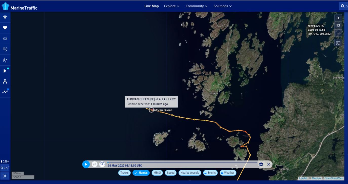Click the playback gear settings icon
Screen dimensions: 348x184
click(x=261, y=164)
